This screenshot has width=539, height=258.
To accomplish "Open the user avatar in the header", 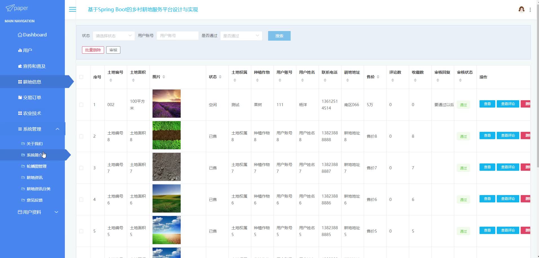I will click(521, 9).
